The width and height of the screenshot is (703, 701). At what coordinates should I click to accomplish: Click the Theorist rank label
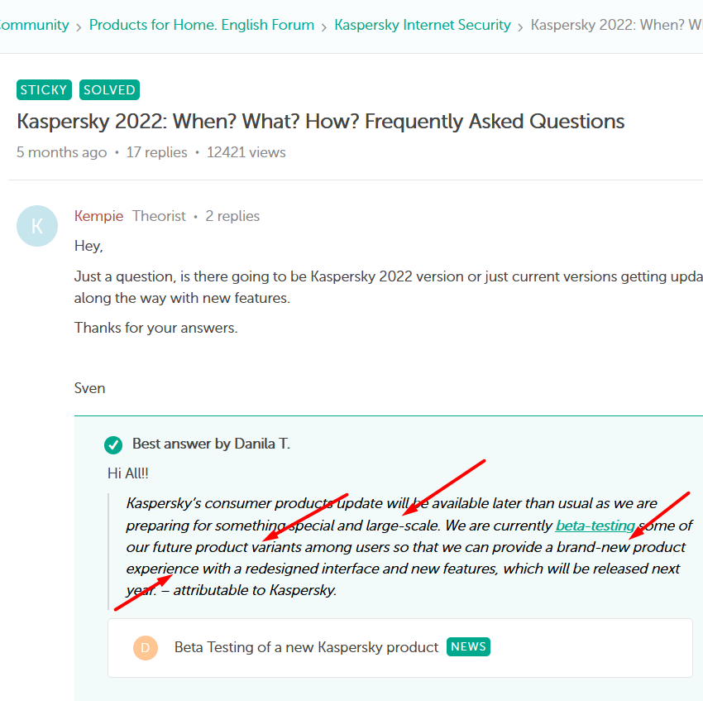pos(159,216)
